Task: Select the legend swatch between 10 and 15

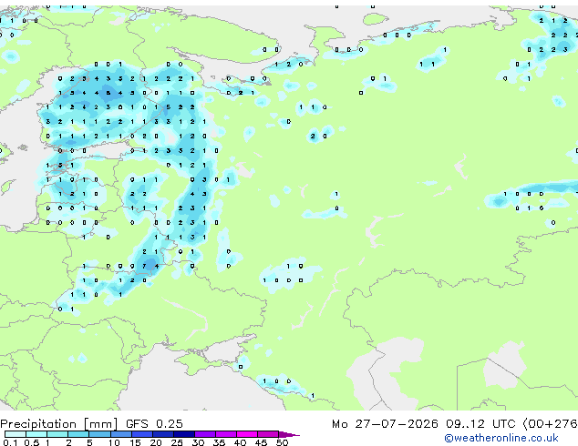Action: pyautogui.click(x=121, y=434)
